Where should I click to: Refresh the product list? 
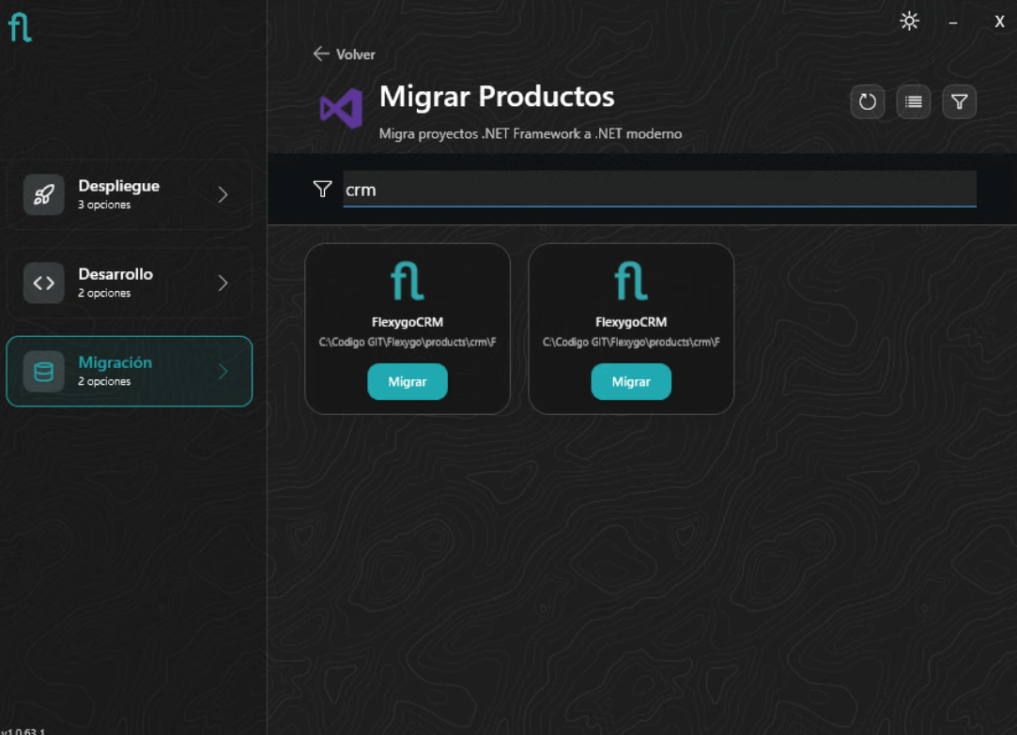point(867,101)
